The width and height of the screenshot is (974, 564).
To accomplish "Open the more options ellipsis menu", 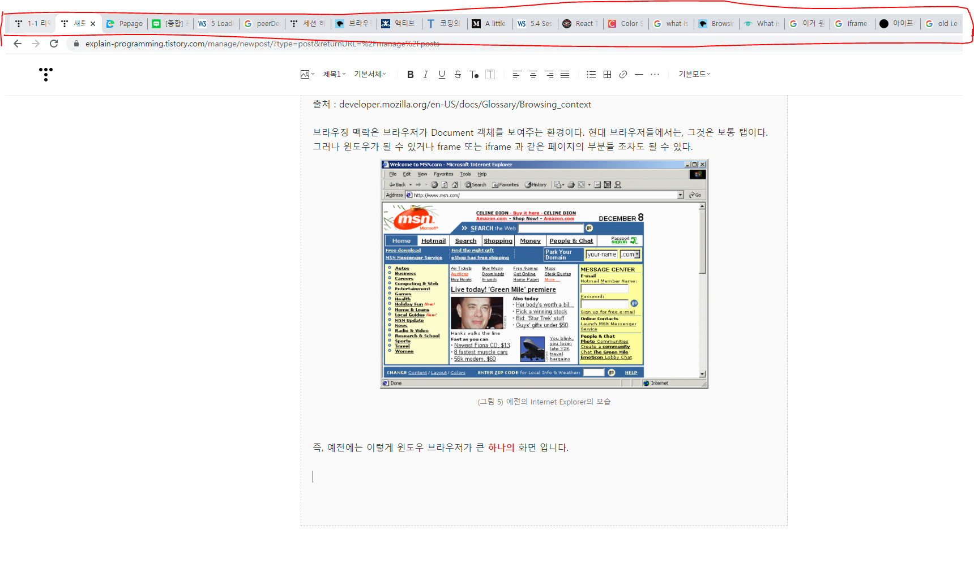I will click(x=655, y=74).
